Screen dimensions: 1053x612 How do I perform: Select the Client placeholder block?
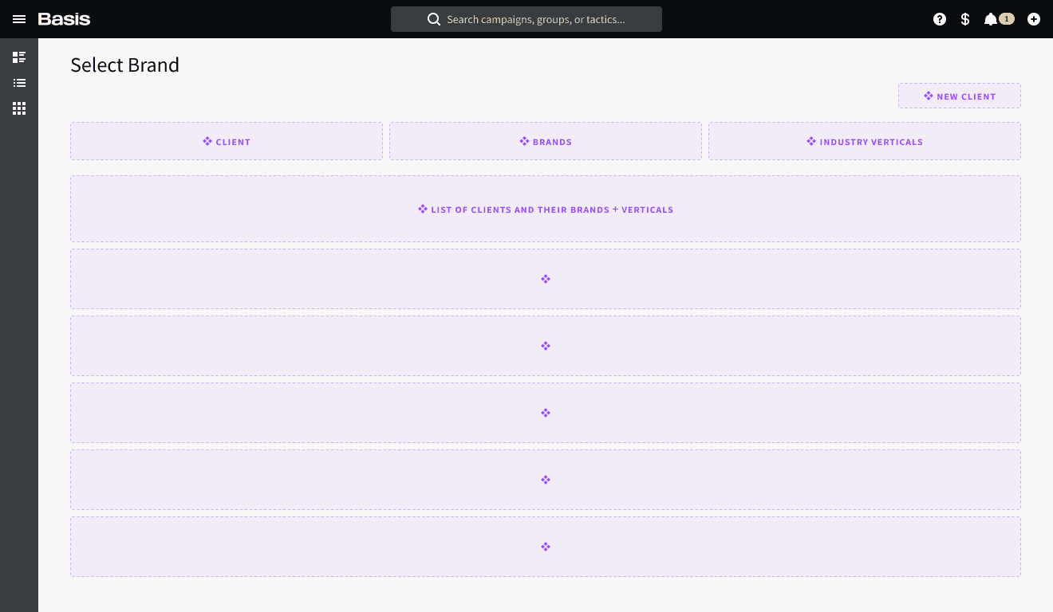[227, 141]
